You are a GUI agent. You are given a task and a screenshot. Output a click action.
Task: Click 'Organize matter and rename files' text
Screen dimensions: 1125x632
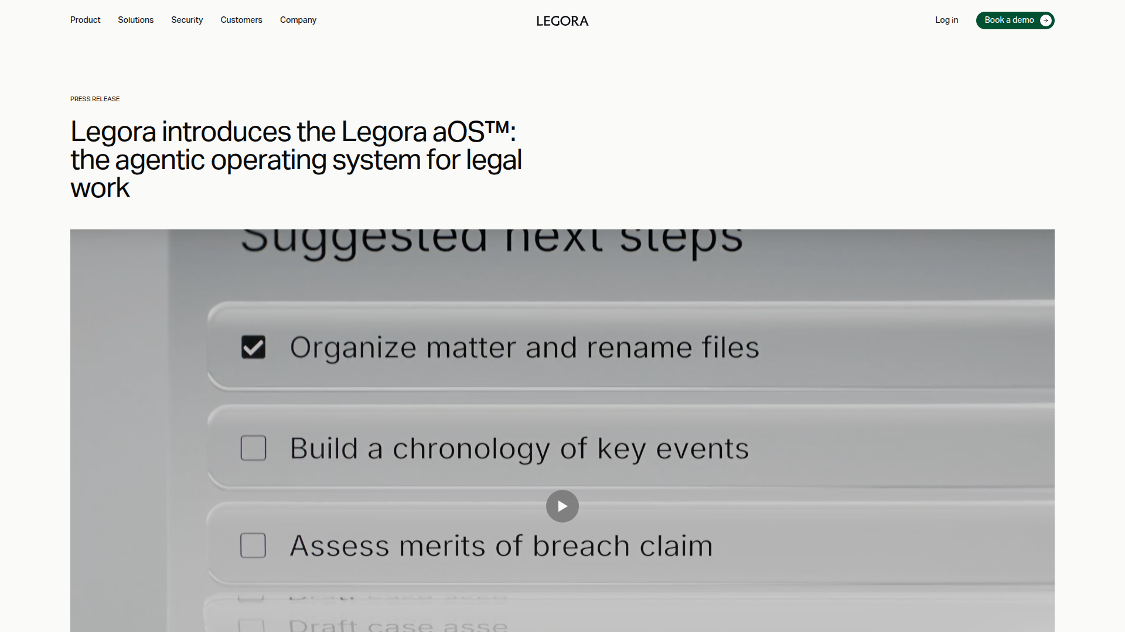524,348
